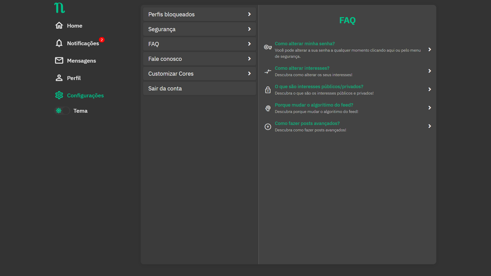Click the Configurações gear icon
The width and height of the screenshot is (491, 276).
pos(59,95)
